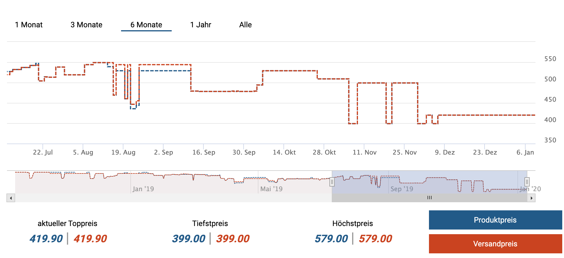
Task: Toggle the Produktpreis series visibility
Action: pos(495,220)
